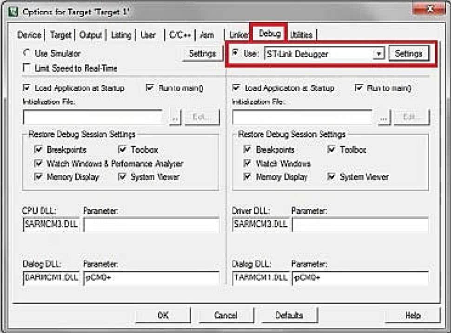Click the Driver DLL Parameter field
The width and height of the screenshot is (451, 333).
click(x=360, y=225)
